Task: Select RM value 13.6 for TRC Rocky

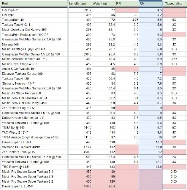Action: (x=150, y=167)
